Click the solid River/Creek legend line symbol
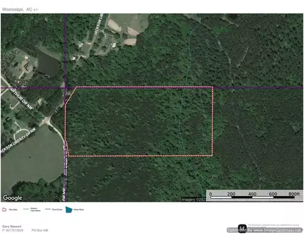Screen dimensions: 304x234 [48, 209]
